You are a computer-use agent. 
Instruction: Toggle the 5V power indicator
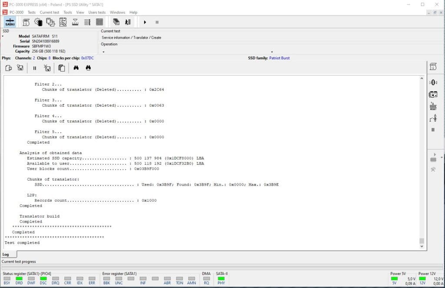(394, 278)
